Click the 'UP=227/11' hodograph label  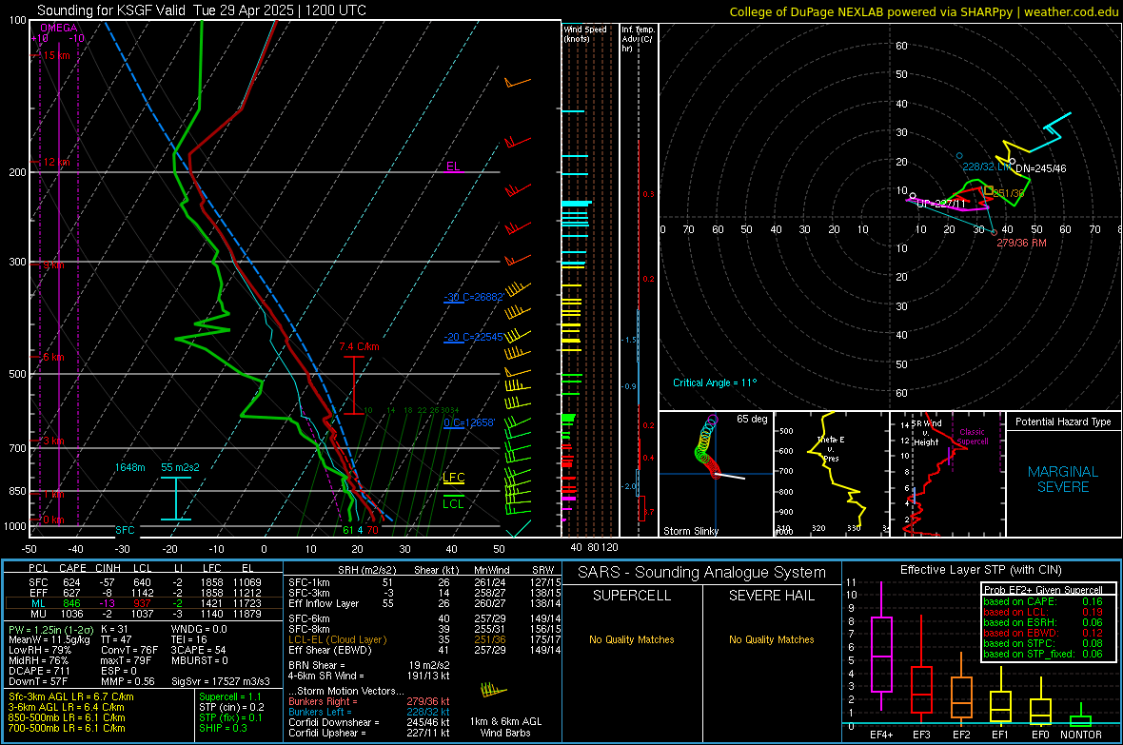(941, 204)
